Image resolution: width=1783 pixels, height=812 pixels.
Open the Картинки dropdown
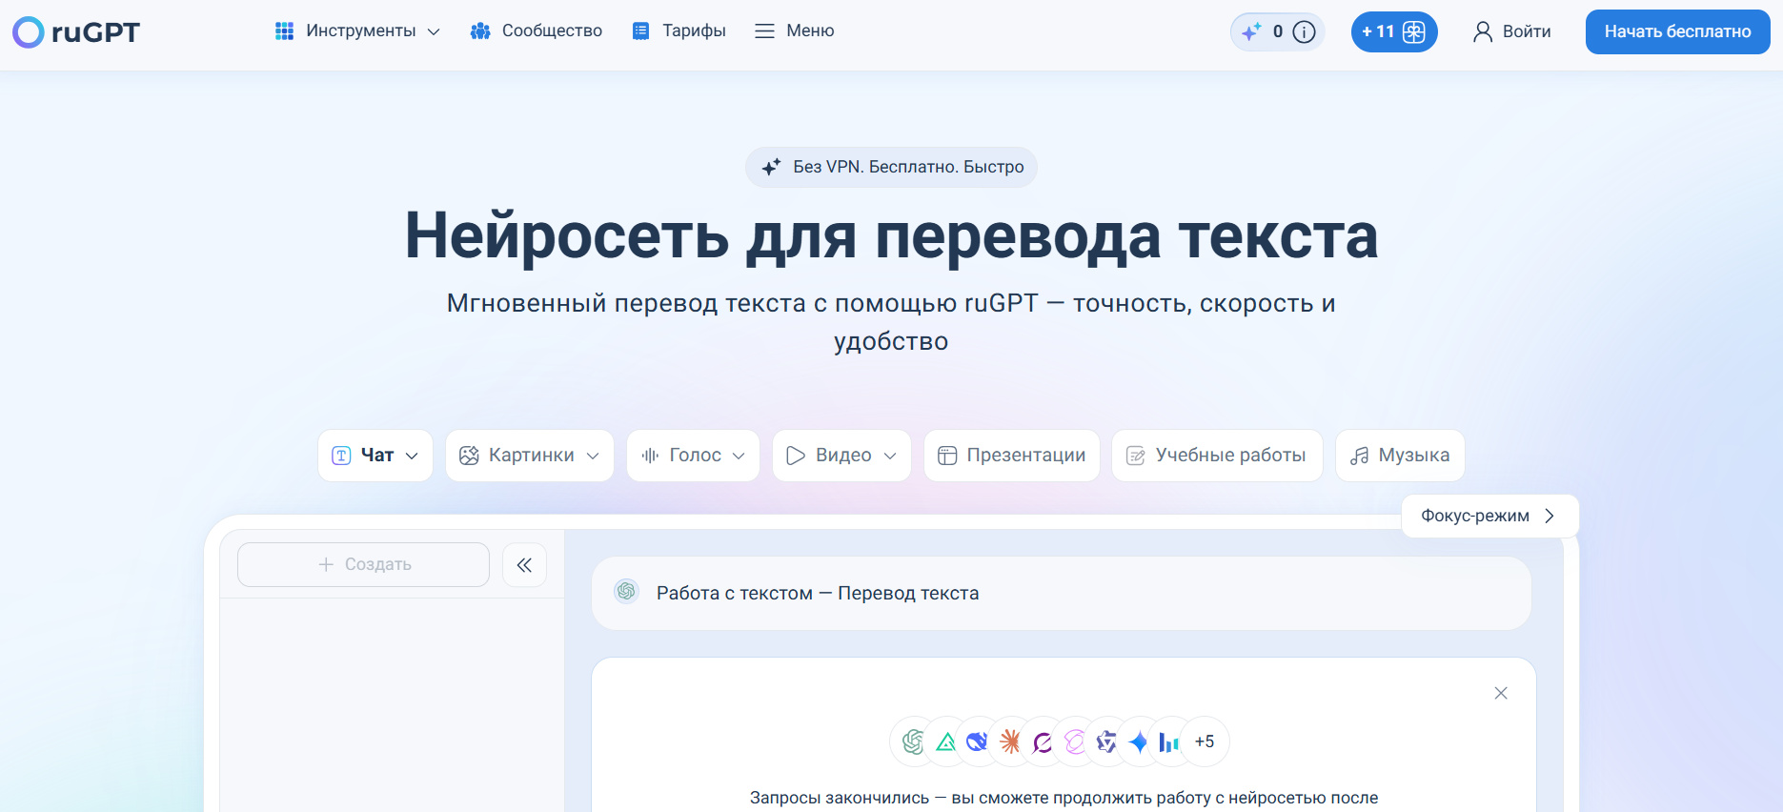pos(529,456)
